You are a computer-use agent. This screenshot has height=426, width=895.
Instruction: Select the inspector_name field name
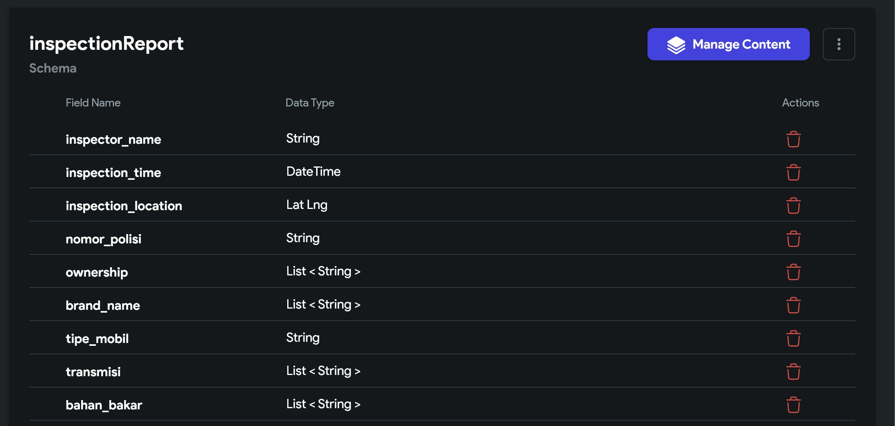(113, 139)
